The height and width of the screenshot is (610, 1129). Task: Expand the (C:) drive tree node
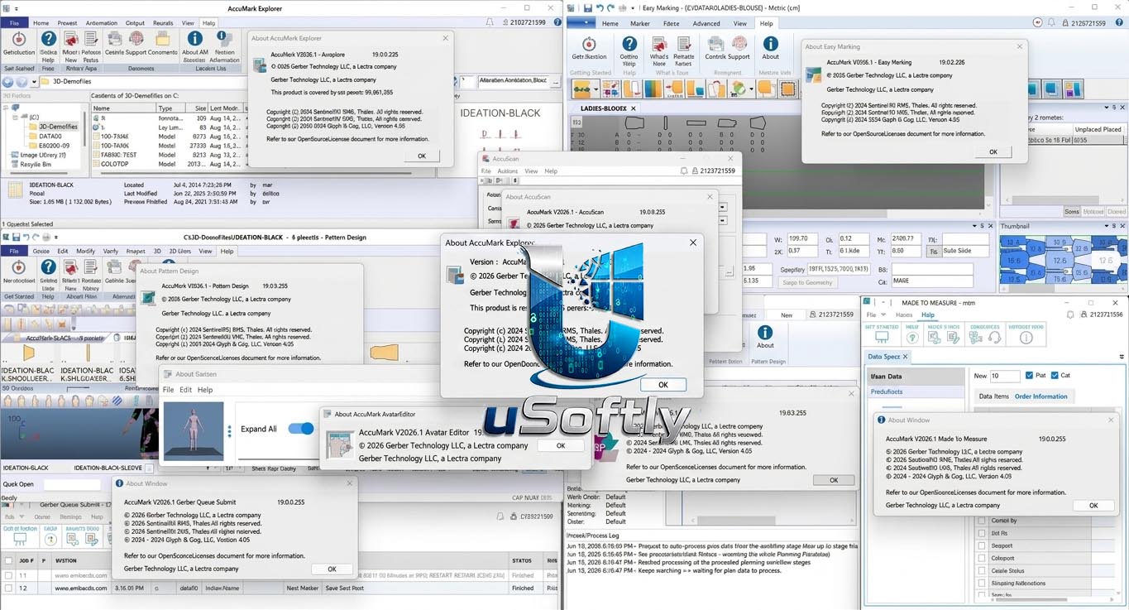tap(16, 118)
